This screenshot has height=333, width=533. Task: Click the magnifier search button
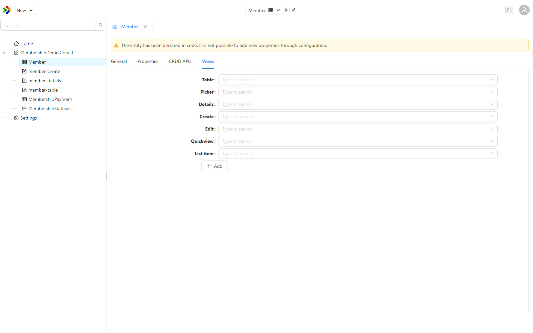point(101,25)
